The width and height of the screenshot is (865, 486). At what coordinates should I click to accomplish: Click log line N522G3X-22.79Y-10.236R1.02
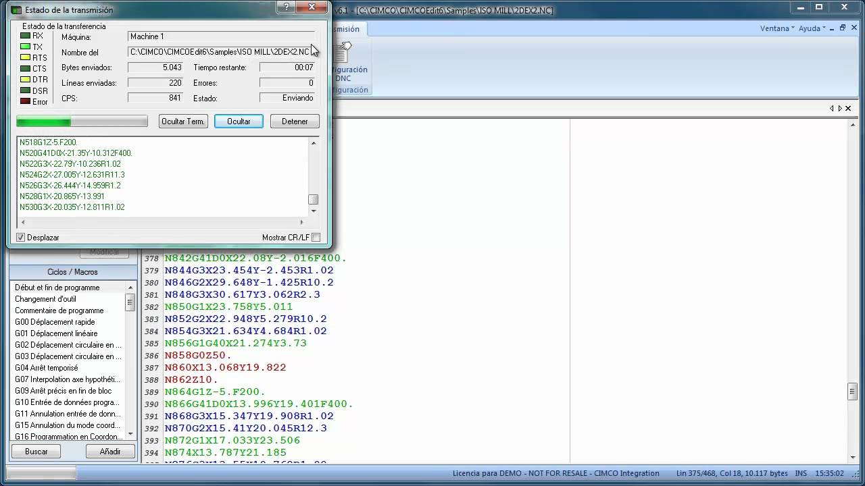(70, 164)
